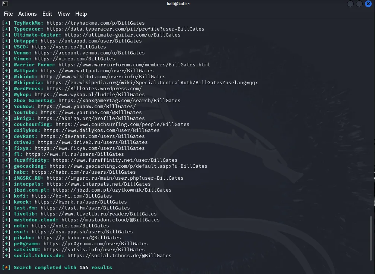Open the vsco.co BillGates URL
Screen dimensions: 375x274
click(x=69, y=47)
